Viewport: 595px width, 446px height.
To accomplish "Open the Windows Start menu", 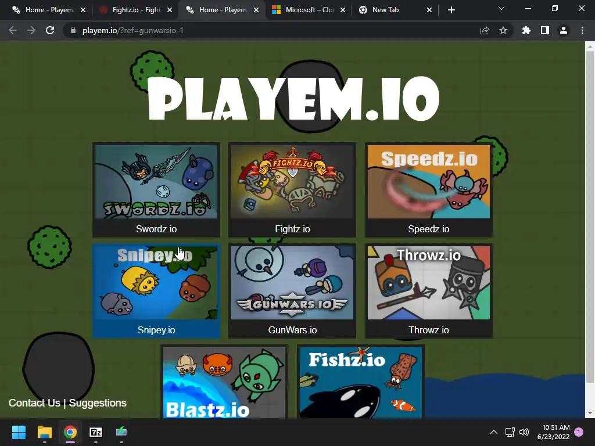I will 19,432.
